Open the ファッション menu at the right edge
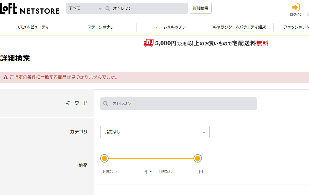 coord(296,27)
